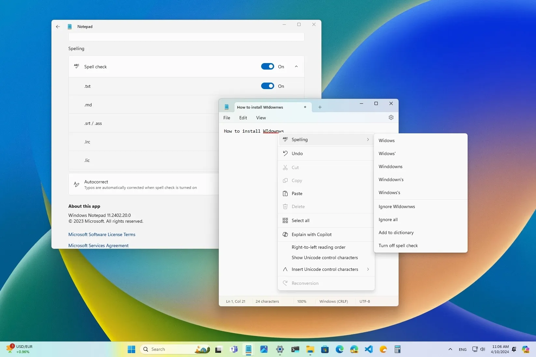Click the Autocorrect setting row
The height and width of the screenshot is (357, 536).
144,184
